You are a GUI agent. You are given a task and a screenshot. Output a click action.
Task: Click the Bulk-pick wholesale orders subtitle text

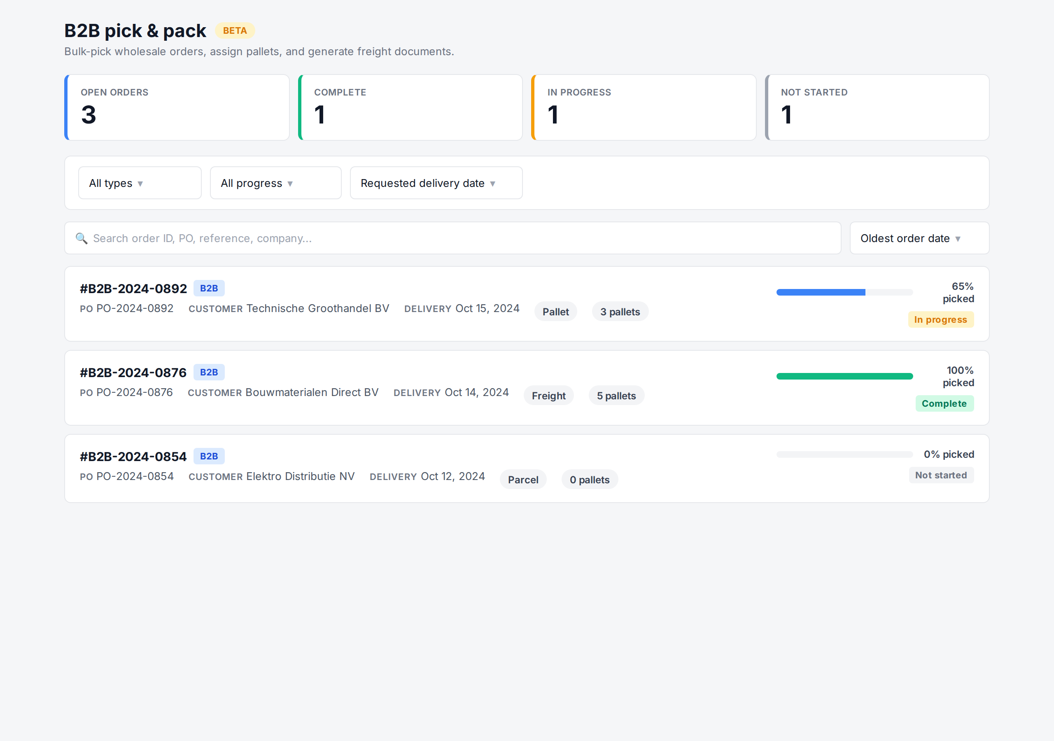tap(259, 51)
